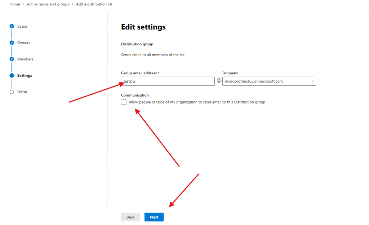Proceed with the Next button

(x=154, y=217)
